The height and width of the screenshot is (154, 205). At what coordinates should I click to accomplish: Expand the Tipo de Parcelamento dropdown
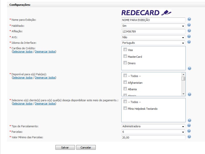tap(153, 126)
